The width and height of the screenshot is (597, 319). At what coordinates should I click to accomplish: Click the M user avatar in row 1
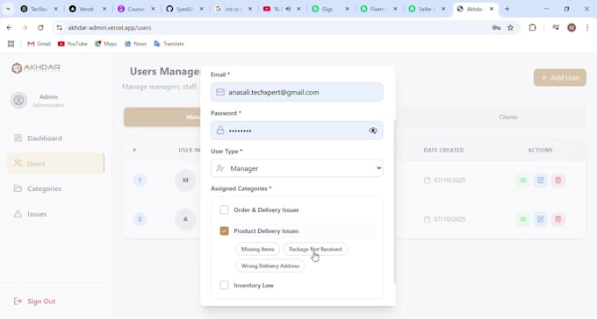coord(185,181)
